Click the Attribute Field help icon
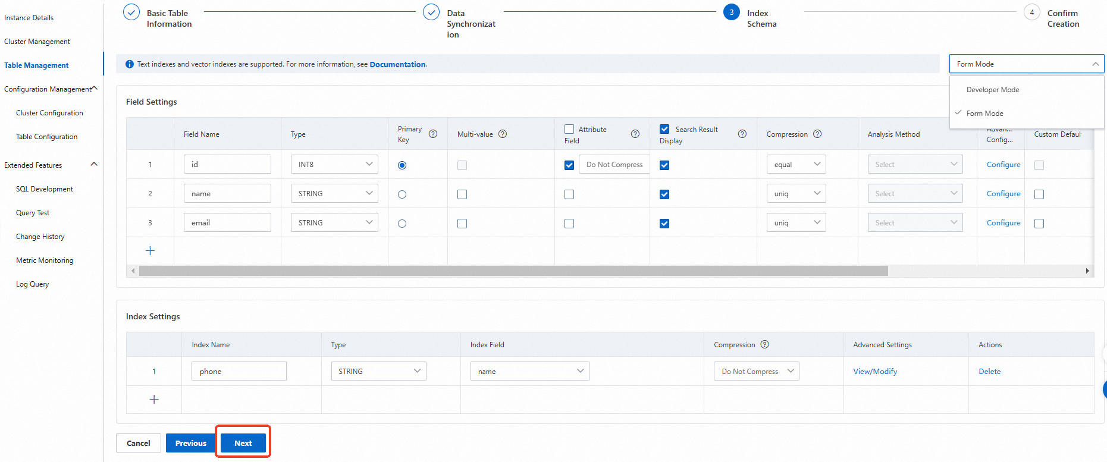This screenshot has width=1107, height=462. point(635,134)
